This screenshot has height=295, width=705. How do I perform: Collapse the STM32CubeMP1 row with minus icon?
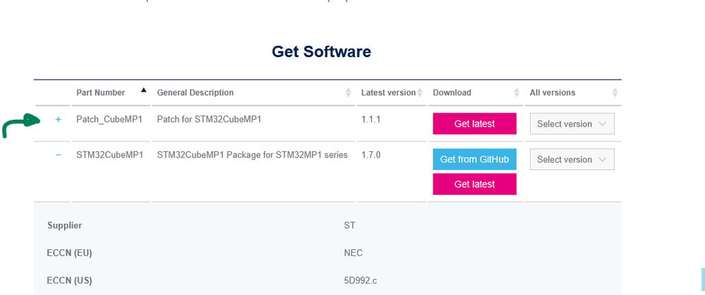(x=58, y=155)
